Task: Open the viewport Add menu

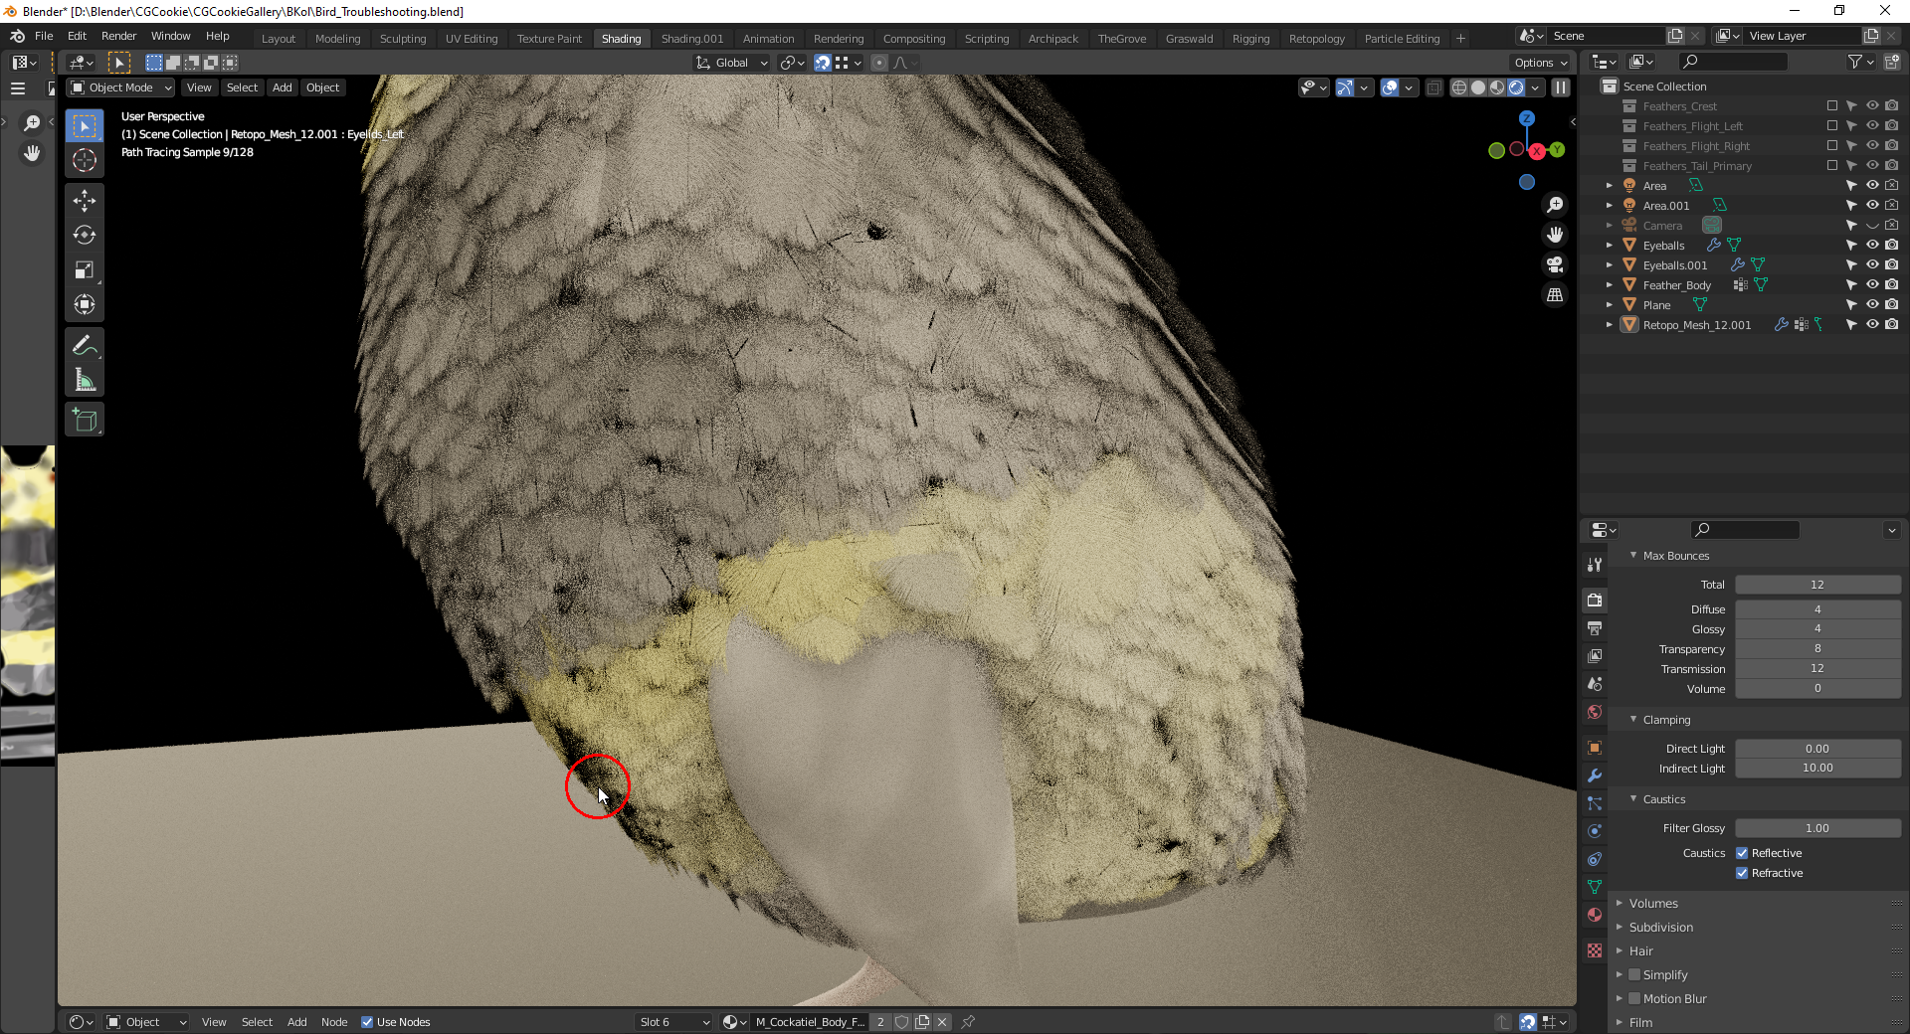Action: [283, 87]
